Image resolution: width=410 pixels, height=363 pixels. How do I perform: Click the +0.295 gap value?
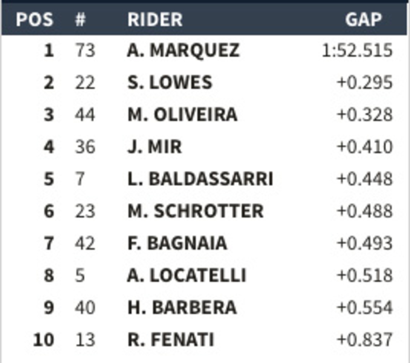pos(365,83)
